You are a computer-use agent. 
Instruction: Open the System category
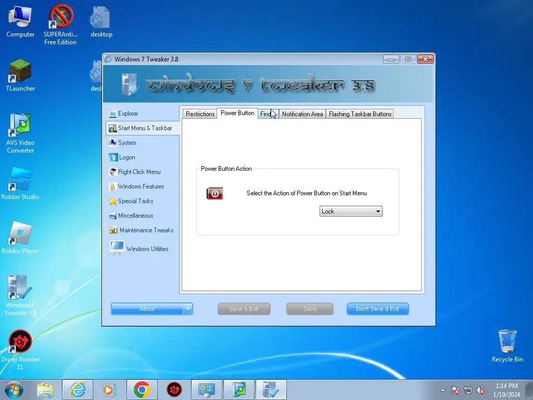tap(123, 143)
